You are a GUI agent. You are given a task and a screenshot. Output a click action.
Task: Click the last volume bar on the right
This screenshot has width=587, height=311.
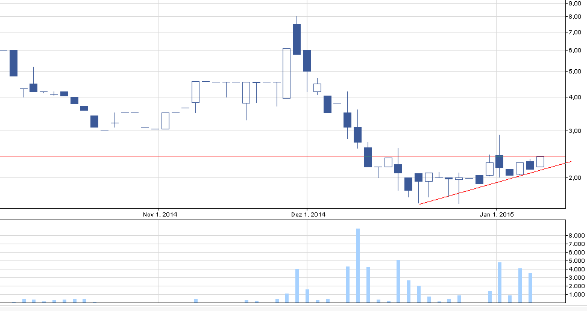(x=530, y=288)
